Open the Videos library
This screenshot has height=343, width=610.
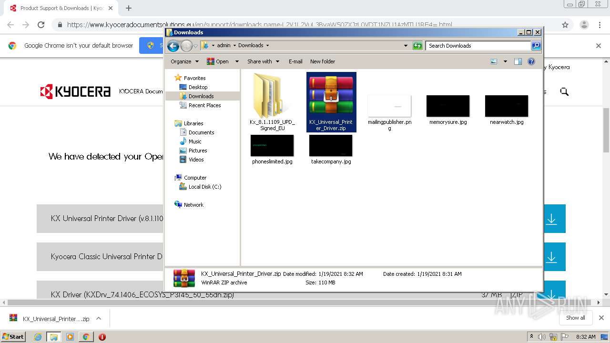(x=196, y=160)
